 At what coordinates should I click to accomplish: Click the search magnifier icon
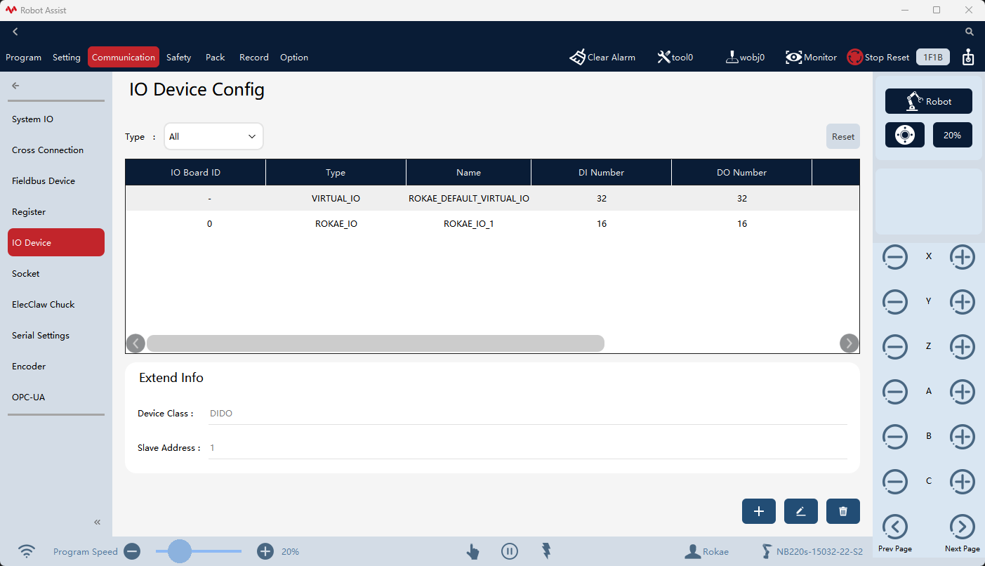[x=970, y=32]
